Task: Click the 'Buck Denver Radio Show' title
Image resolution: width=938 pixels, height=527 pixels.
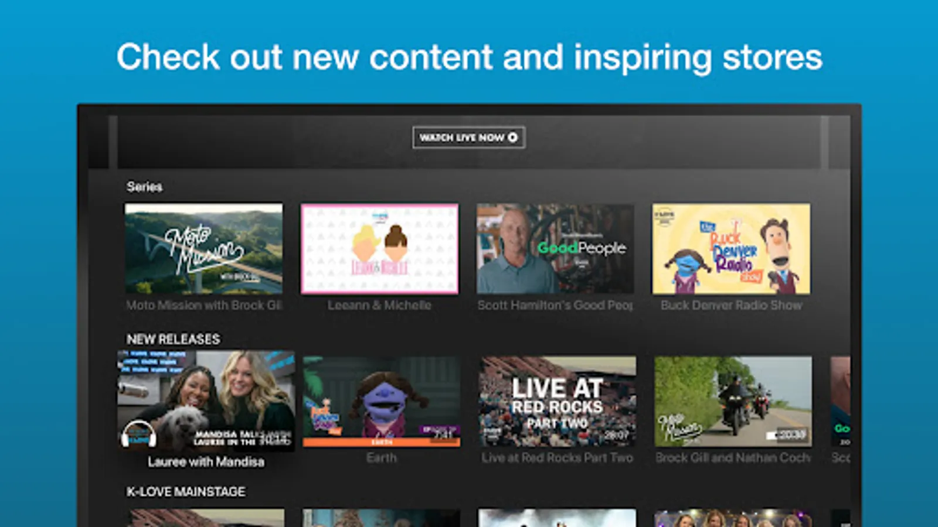Action: point(731,305)
